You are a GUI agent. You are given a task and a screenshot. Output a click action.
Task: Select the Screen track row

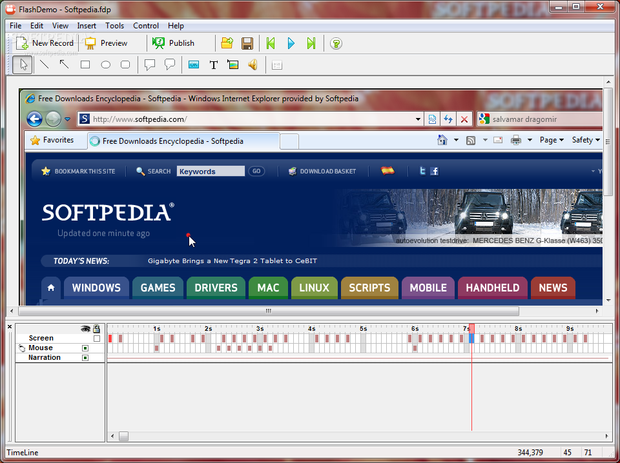[x=60, y=339]
